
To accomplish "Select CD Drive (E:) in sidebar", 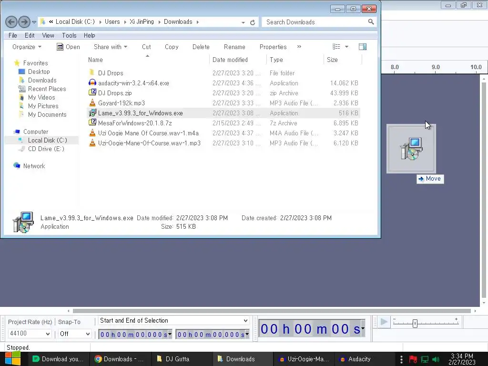I will point(46,149).
